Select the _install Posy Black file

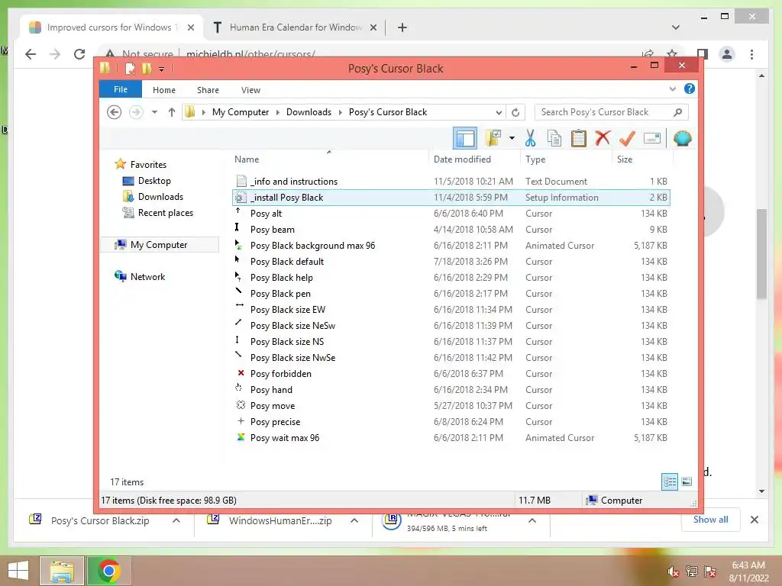coord(451,198)
